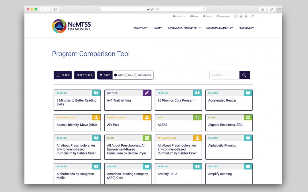Screen dimensions: 308x192
Task: Click the Program Comparison Tool heading
Action: click(91, 54)
